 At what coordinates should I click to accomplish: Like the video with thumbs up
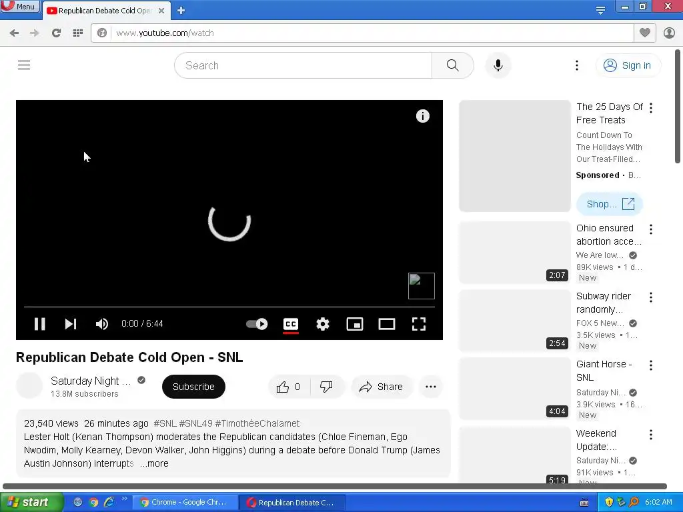(x=288, y=387)
